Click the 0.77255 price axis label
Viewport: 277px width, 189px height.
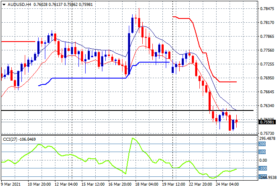[267, 64]
